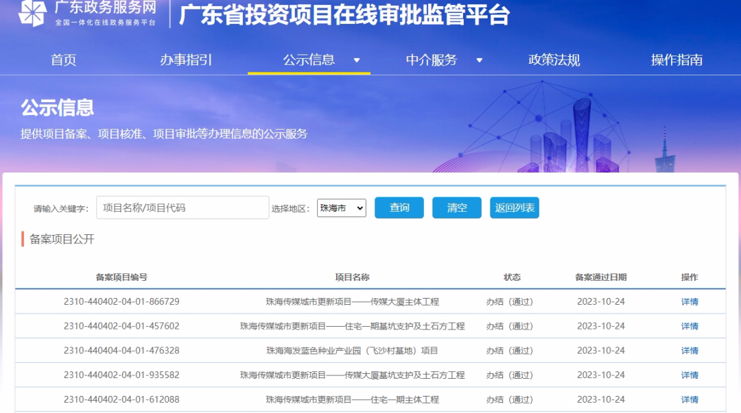The width and height of the screenshot is (741, 413).
Task: Open 详情 for 住宅一期基坑支护及土石方工程
Action: (x=690, y=326)
